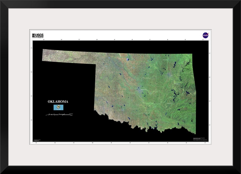Click the image credits text at bottom right
Screen dimensions: 241x174
[199, 139]
